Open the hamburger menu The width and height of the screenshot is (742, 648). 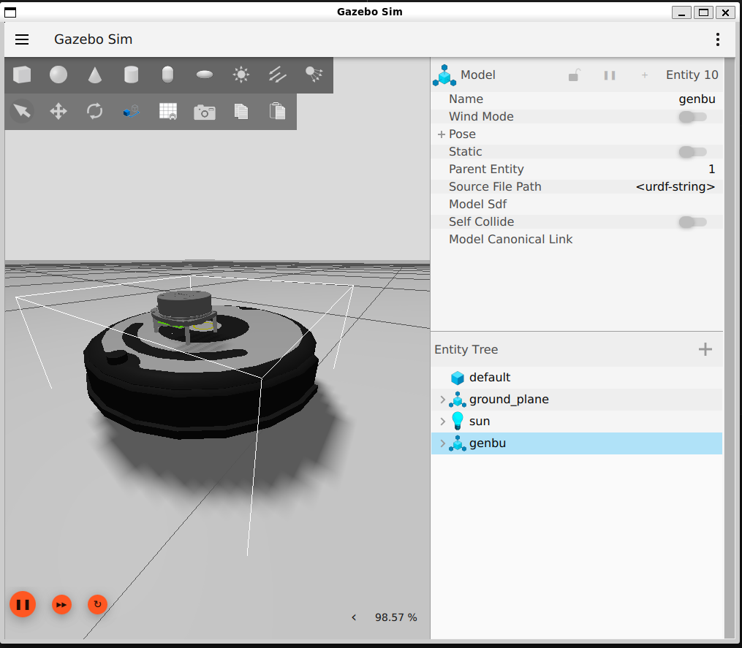(22, 39)
